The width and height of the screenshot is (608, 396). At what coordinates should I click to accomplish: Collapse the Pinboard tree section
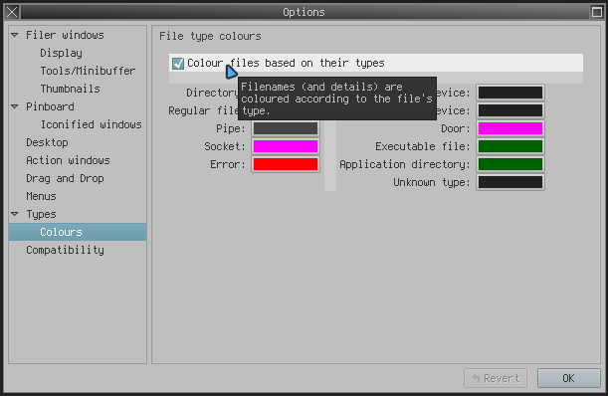pyautogui.click(x=15, y=106)
